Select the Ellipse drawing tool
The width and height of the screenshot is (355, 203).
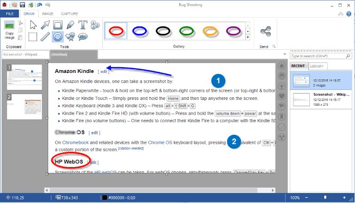58,37
